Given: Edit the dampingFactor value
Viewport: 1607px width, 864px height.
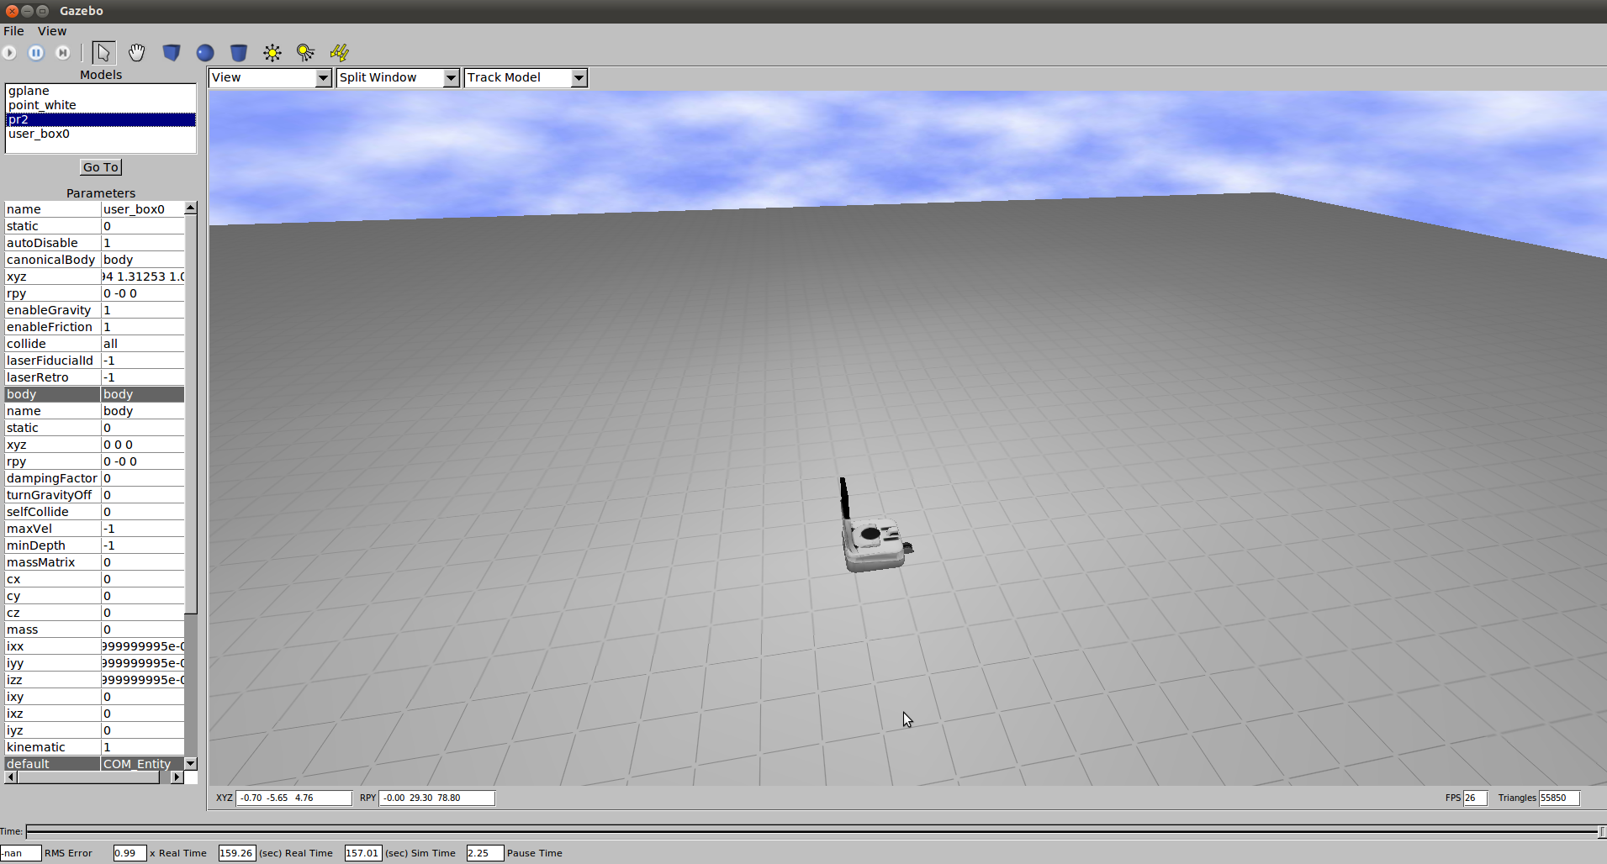Looking at the screenshot, I should pos(143,478).
